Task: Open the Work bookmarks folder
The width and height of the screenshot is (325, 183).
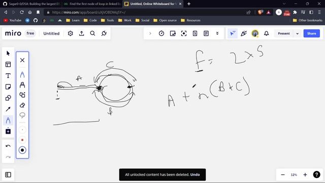Action: point(125,20)
